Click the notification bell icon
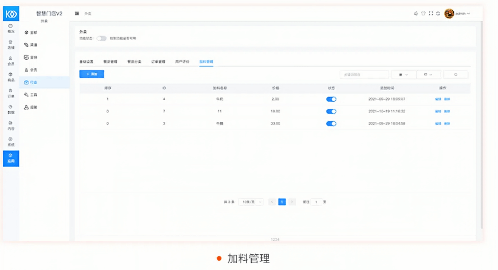This screenshot has width=498, height=270. [x=416, y=14]
